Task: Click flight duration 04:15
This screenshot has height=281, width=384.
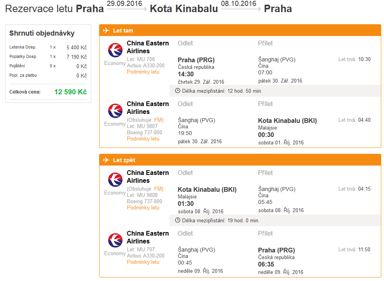Action: tap(364, 189)
